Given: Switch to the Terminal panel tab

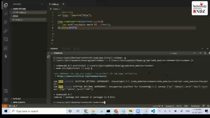Looking at the screenshot, I should [x=54, y=49].
